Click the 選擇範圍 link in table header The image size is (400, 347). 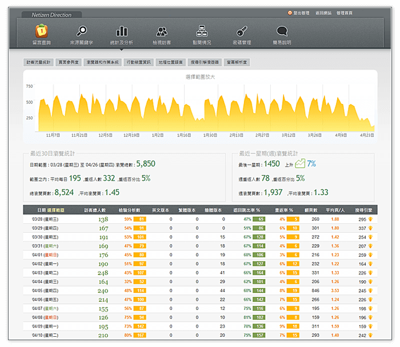[x=56, y=210]
